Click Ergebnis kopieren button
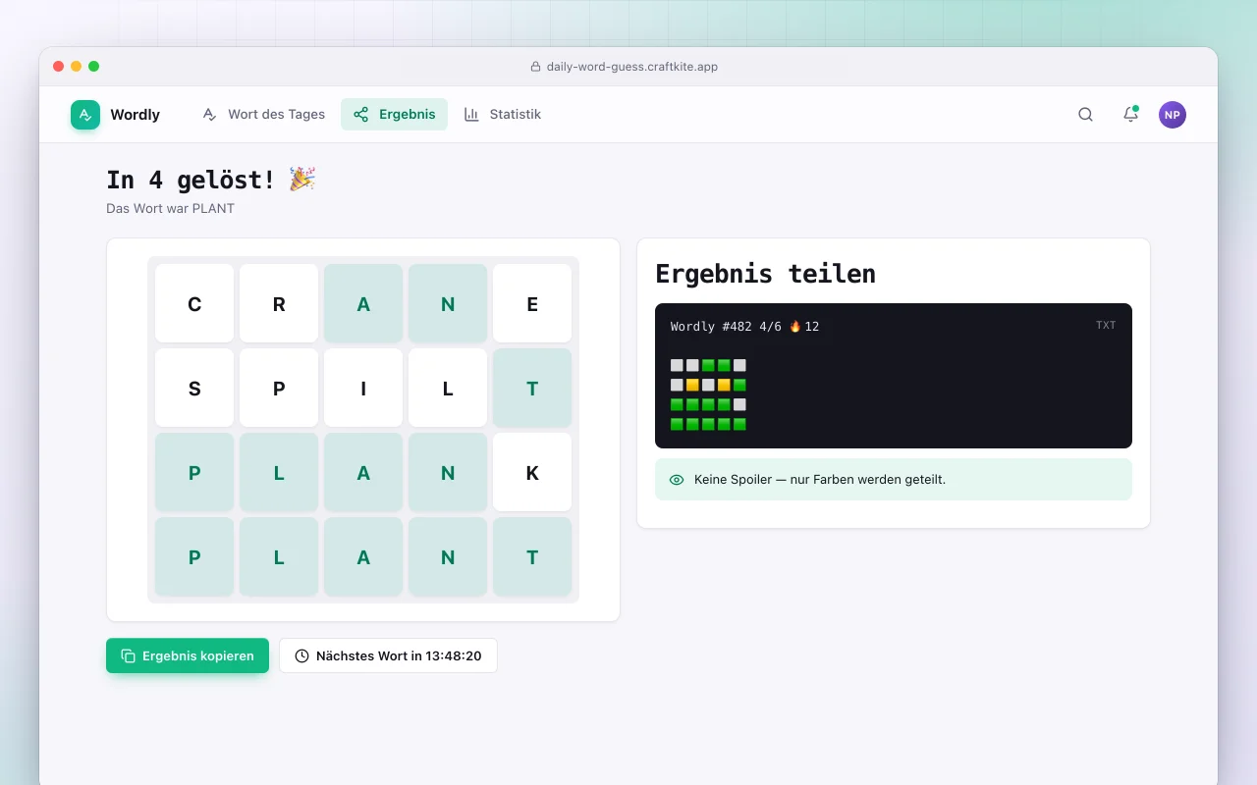 tap(188, 655)
